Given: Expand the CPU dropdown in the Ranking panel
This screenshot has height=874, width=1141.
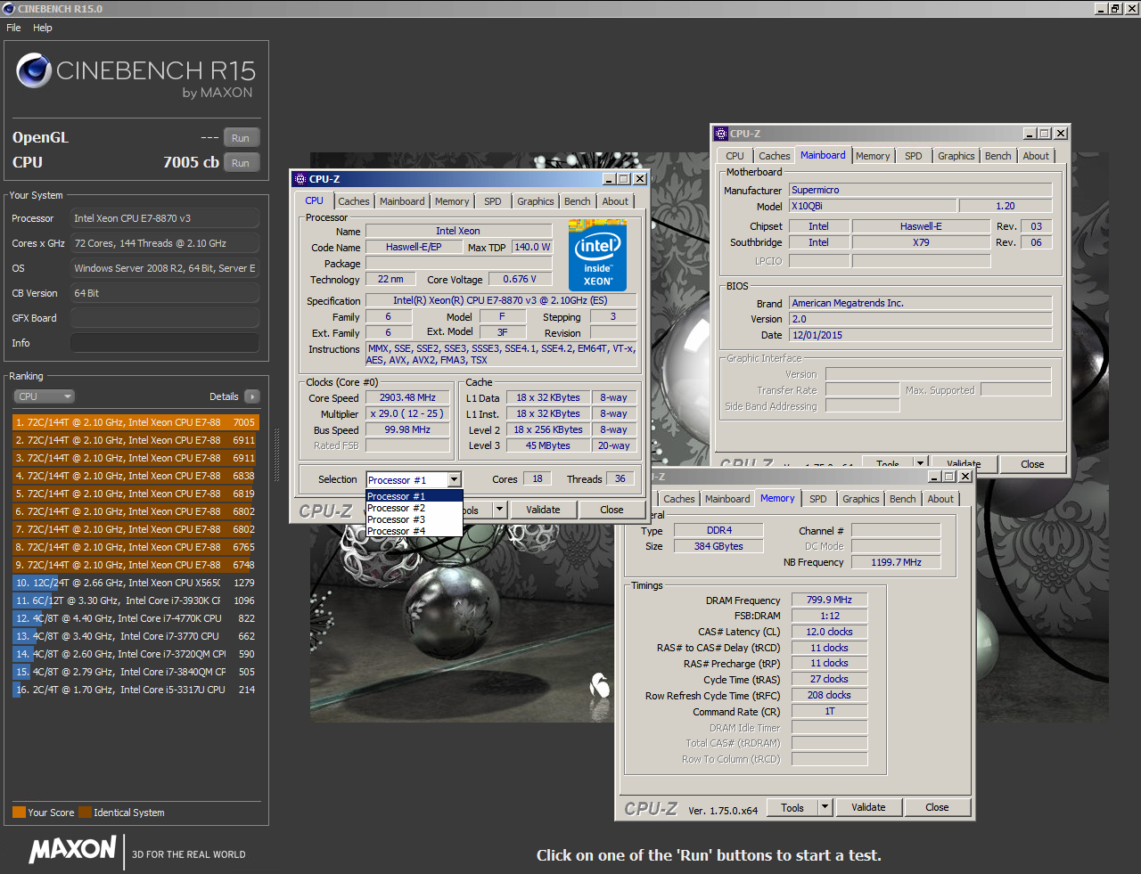Looking at the screenshot, I should point(44,396).
